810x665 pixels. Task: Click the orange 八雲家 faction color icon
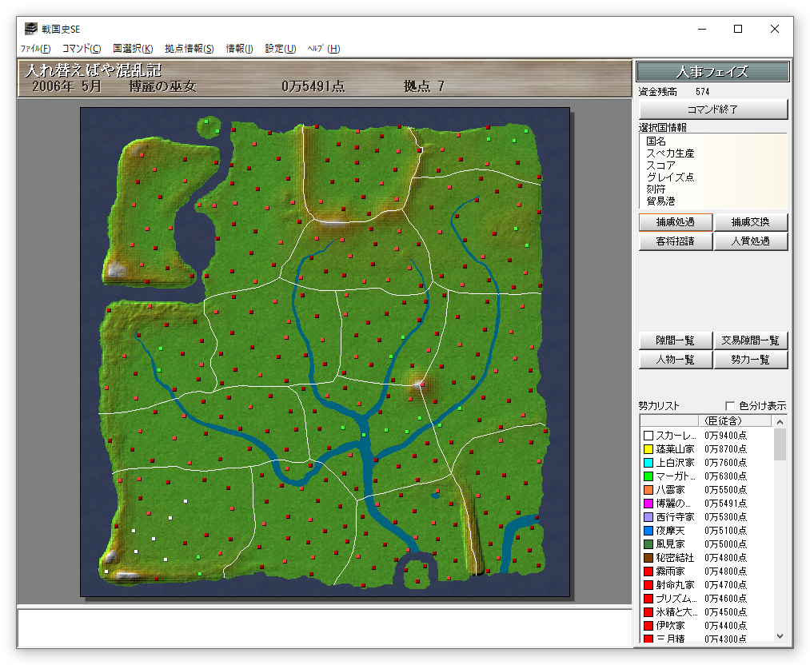(x=648, y=490)
